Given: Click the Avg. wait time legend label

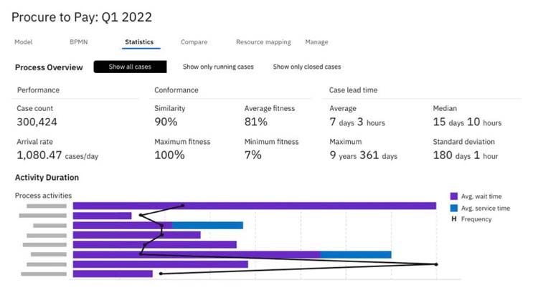Looking at the screenshot, I should tap(481, 196).
